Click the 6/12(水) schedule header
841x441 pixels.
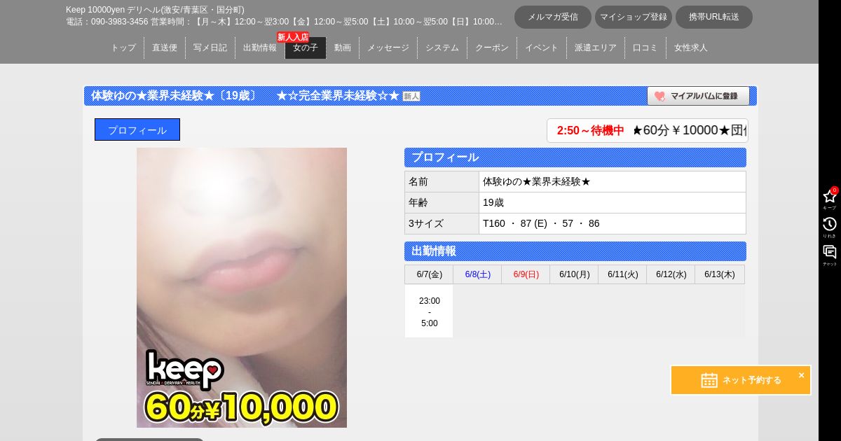pos(671,274)
